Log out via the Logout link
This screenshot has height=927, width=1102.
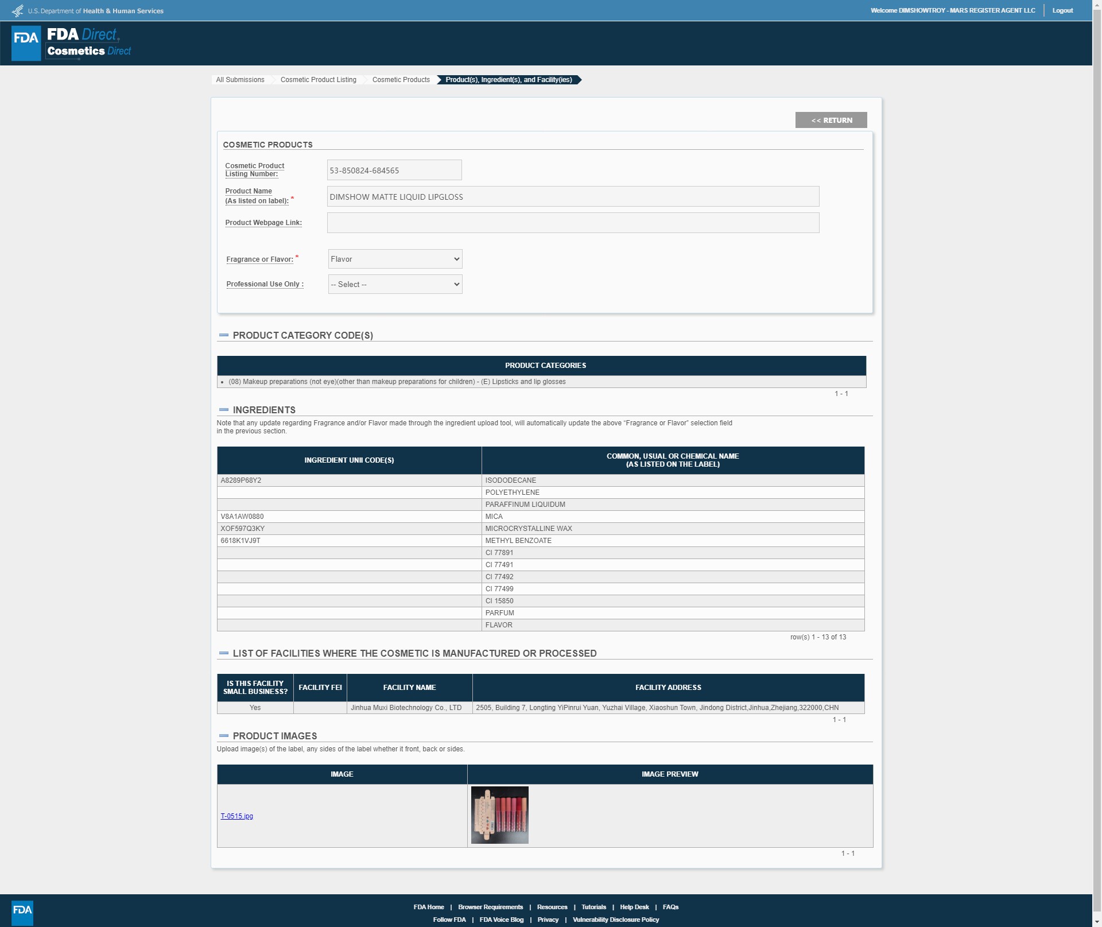pos(1062,10)
